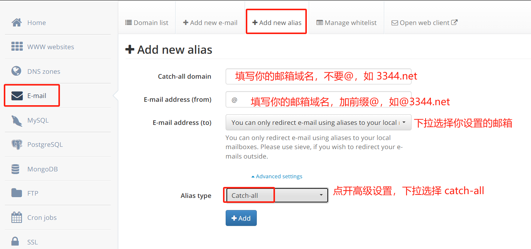Click the E-mail envelope icon

point(17,96)
